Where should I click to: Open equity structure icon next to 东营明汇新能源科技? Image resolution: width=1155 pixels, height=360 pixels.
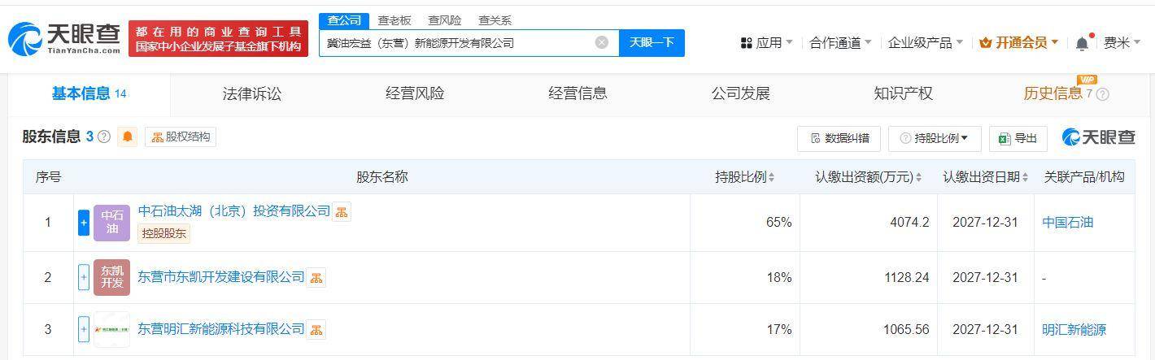[316, 330]
